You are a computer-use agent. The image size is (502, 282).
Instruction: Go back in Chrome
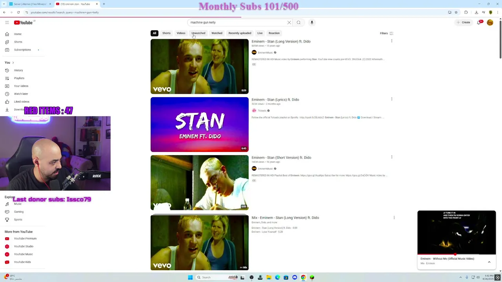(x=4, y=12)
